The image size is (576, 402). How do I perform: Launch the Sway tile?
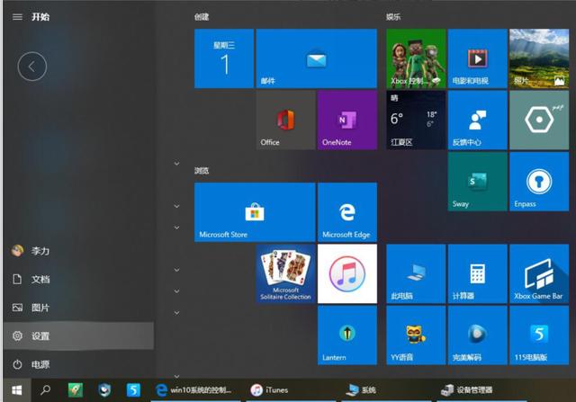478,182
